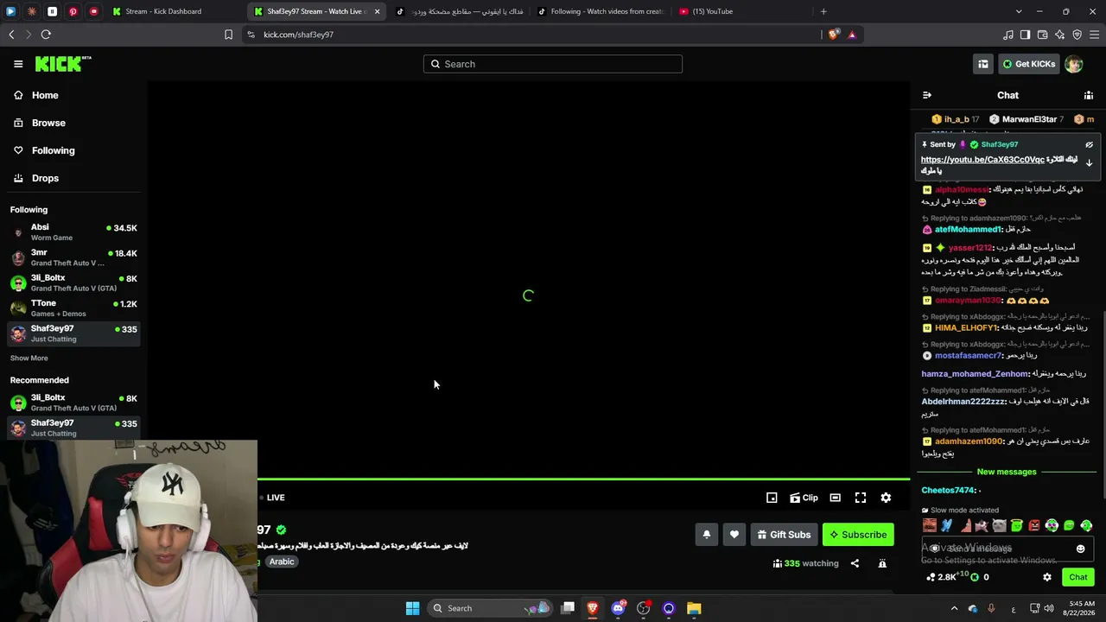
Task: Open the browser main menu
Action: [x=1094, y=35]
